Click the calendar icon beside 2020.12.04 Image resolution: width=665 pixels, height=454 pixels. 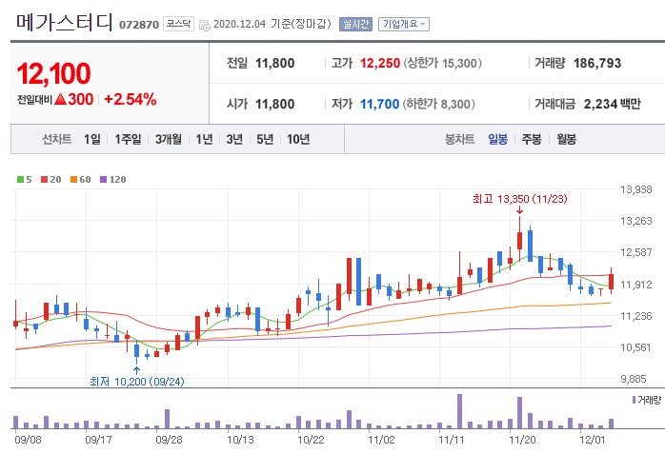pos(205,25)
